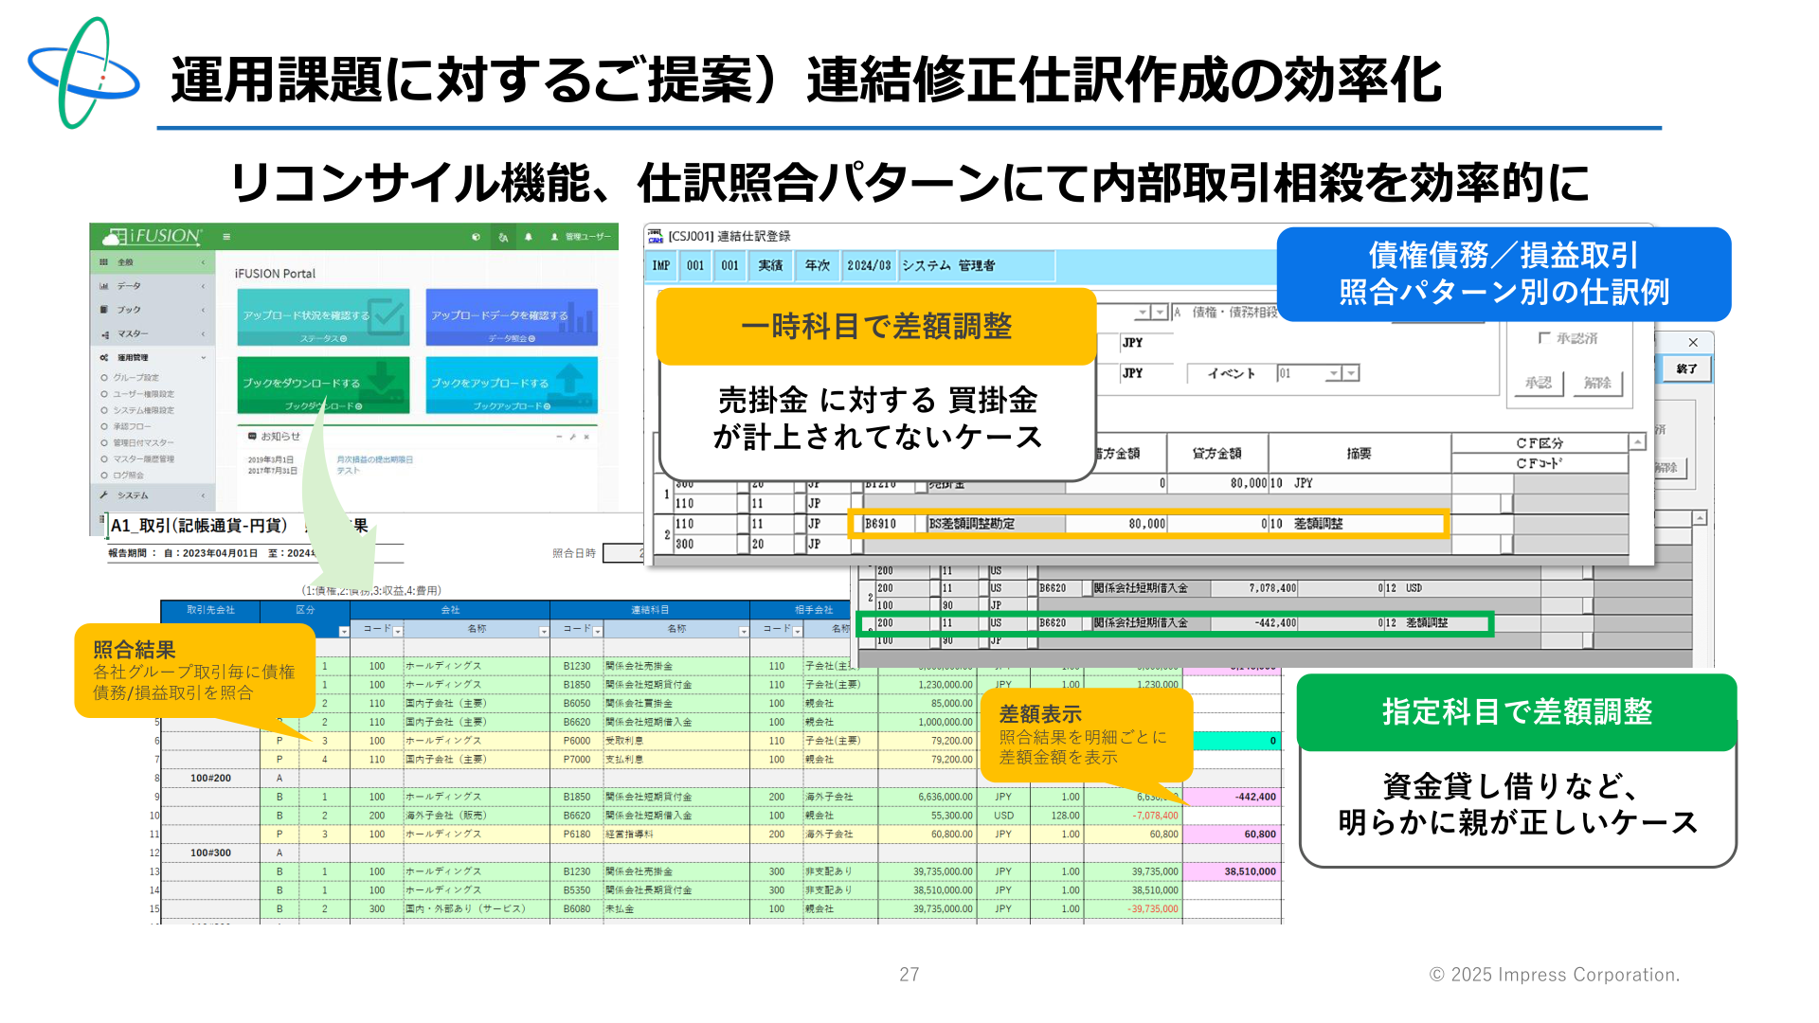This screenshot has height=1023, width=1819.
Task: Click the wrench icon in お知らせ panel
Action: 572,437
